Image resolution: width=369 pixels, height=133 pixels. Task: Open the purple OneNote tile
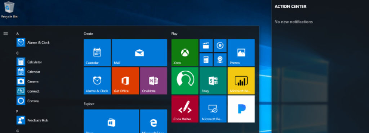[x=154, y=81]
